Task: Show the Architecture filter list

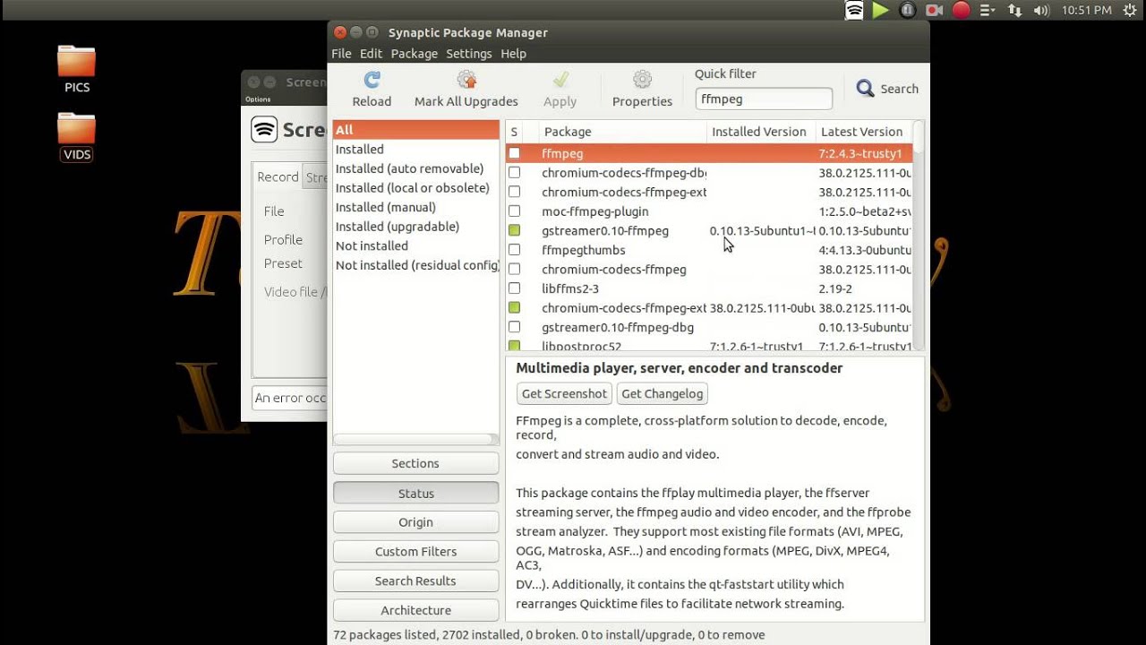Action: (415, 610)
